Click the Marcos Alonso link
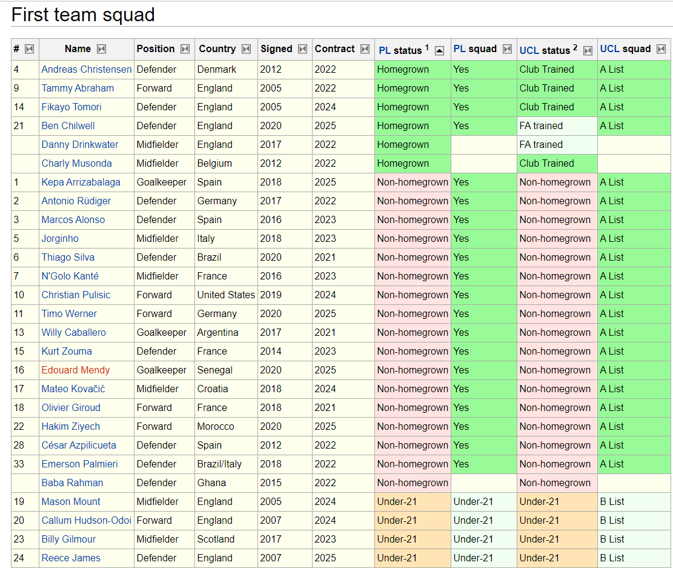Screen dimensions: 673x568 73,219
